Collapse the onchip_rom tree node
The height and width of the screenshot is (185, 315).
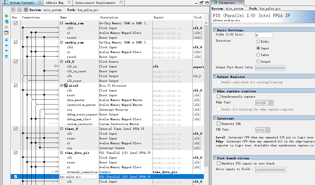62,42
